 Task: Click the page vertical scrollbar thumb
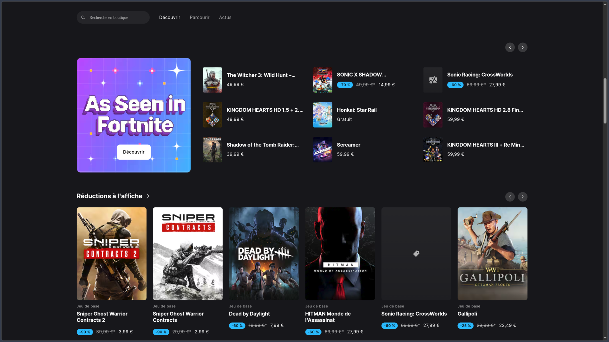pyautogui.click(x=605, y=101)
